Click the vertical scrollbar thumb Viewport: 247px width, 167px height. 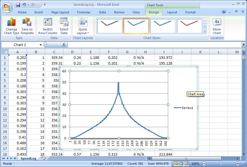pos(244,57)
